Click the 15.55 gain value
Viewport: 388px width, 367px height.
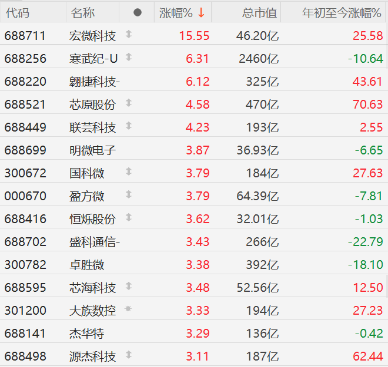click(194, 36)
